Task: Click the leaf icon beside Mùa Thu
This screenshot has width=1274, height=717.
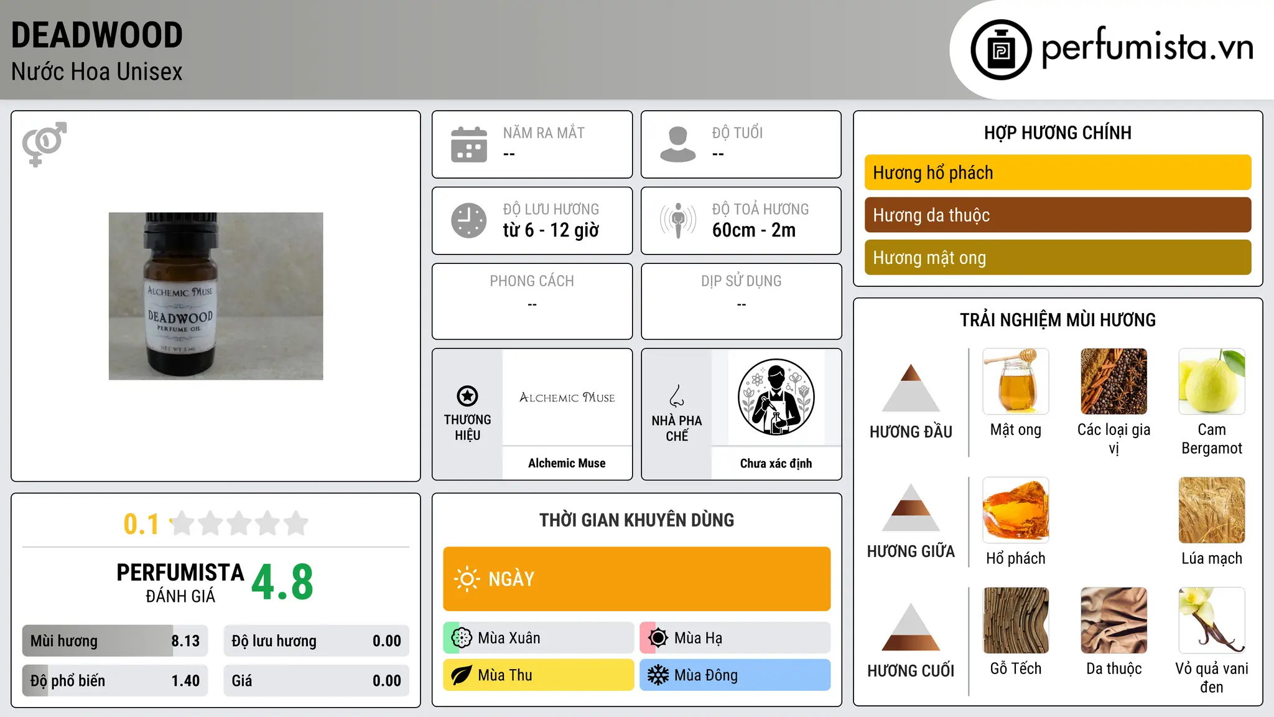Action: click(x=462, y=675)
